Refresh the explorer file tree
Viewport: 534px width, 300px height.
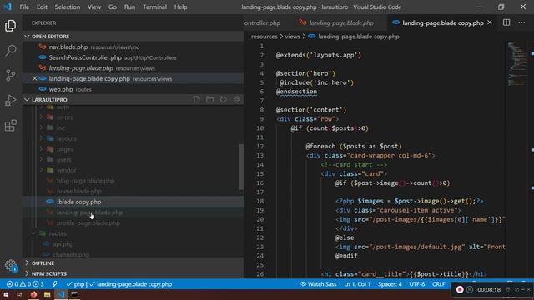pyautogui.click(x=224, y=100)
